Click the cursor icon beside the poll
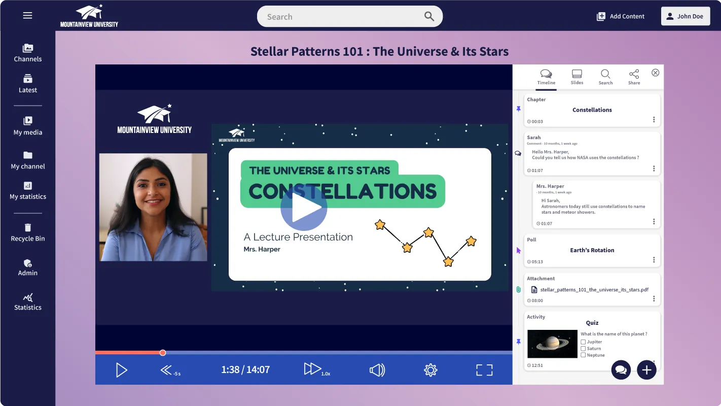The image size is (721, 406). point(518,250)
